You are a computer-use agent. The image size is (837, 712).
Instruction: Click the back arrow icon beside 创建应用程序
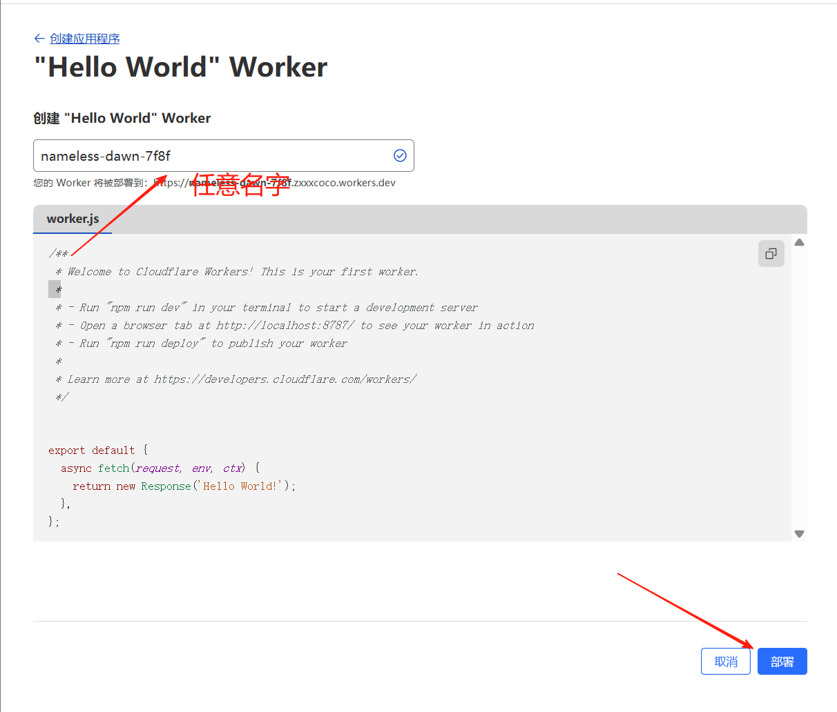[39, 39]
